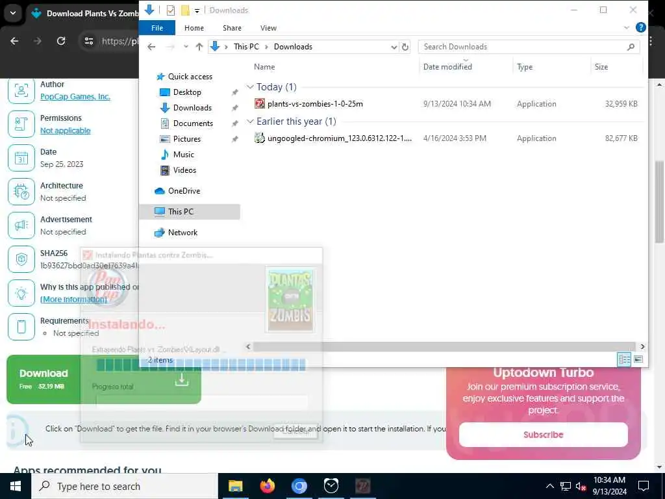Open Music in the navigation pane
Image resolution: width=665 pixels, height=499 pixels.
[x=183, y=155]
